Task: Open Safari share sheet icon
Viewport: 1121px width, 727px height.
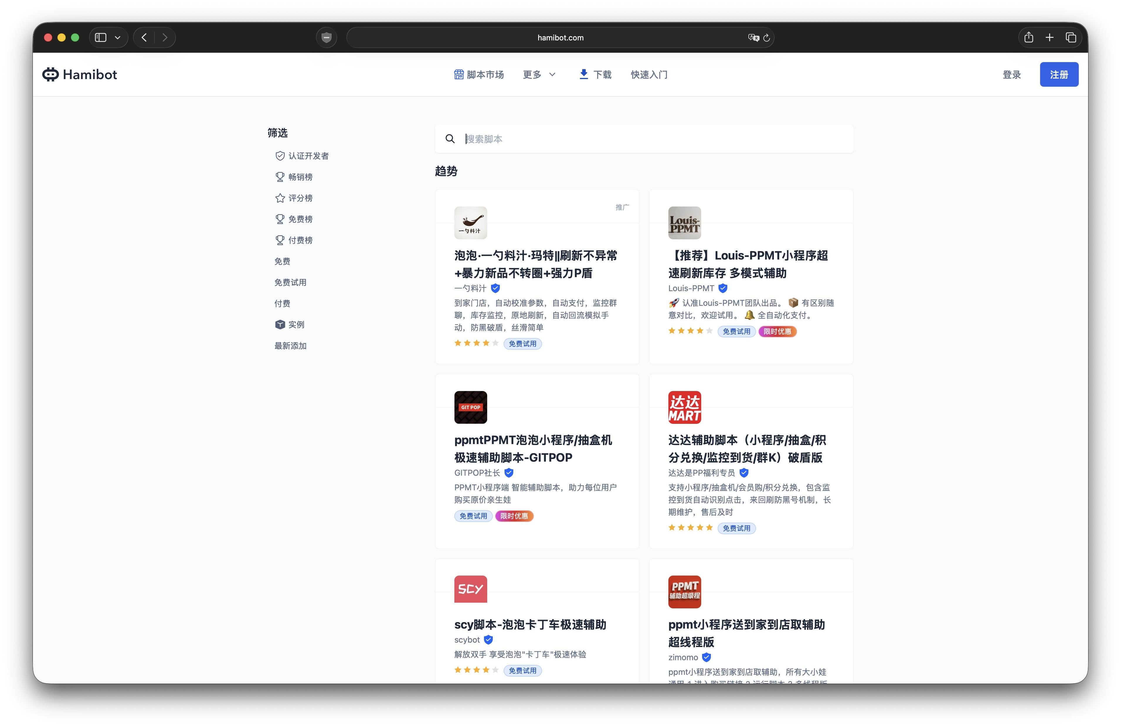Action: [1029, 38]
